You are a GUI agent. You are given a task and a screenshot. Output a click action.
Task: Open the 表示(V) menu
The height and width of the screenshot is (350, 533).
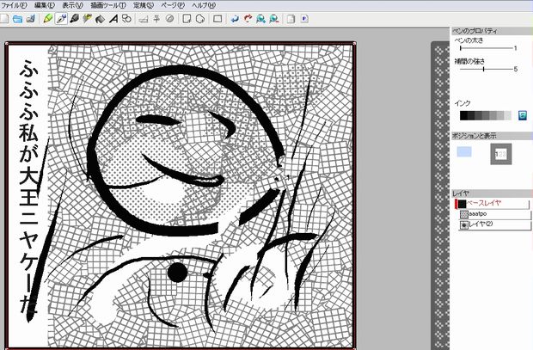[72, 5]
